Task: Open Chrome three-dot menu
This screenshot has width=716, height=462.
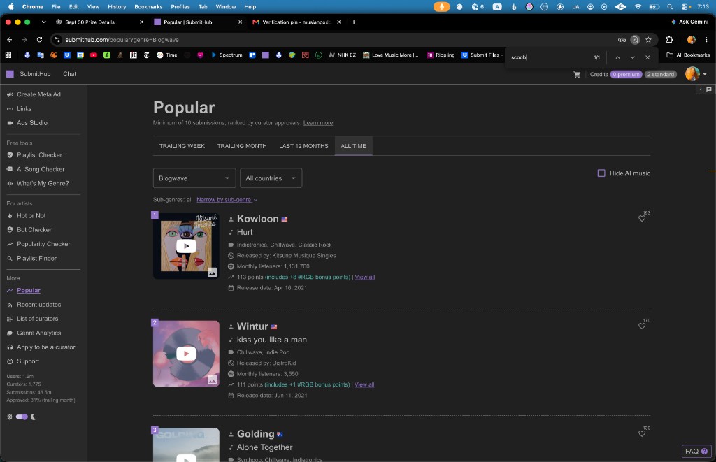Action: click(706, 40)
